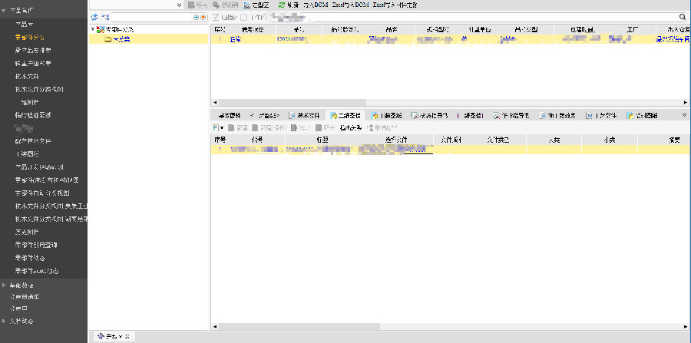Select the orange highlighted sidebar item
Viewport: 691px width, 343px height.
point(31,38)
